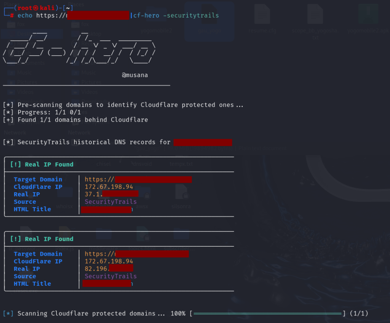Click the resume.cfg file icon in background file manager
This screenshot has height=323, width=390.
coord(262,15)
